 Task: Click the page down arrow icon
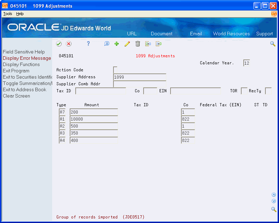tap(274, 201)
